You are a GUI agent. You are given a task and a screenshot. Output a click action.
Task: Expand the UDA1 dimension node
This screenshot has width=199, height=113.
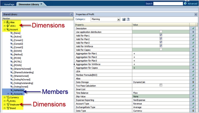(x=4, y=26)
